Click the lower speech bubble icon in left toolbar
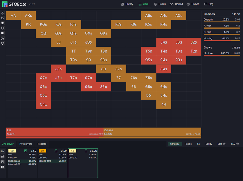 (3, 44)
